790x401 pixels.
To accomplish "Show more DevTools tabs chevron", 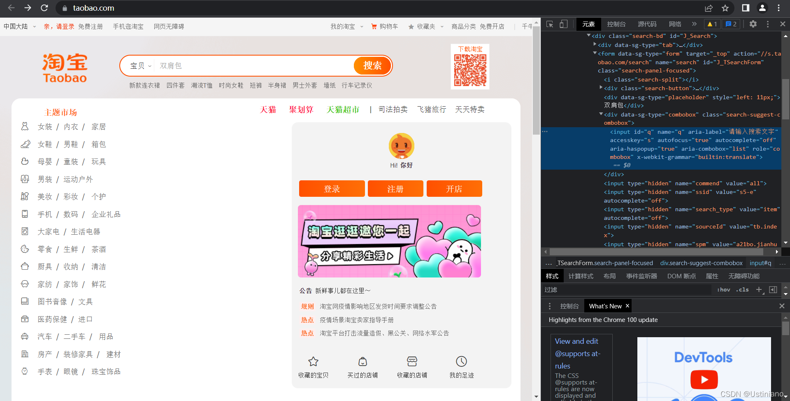I will coord(695,24).
